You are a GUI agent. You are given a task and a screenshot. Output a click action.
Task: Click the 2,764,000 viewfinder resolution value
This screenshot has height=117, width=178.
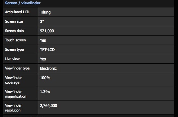pyautogui.click(x=49, y=106)
